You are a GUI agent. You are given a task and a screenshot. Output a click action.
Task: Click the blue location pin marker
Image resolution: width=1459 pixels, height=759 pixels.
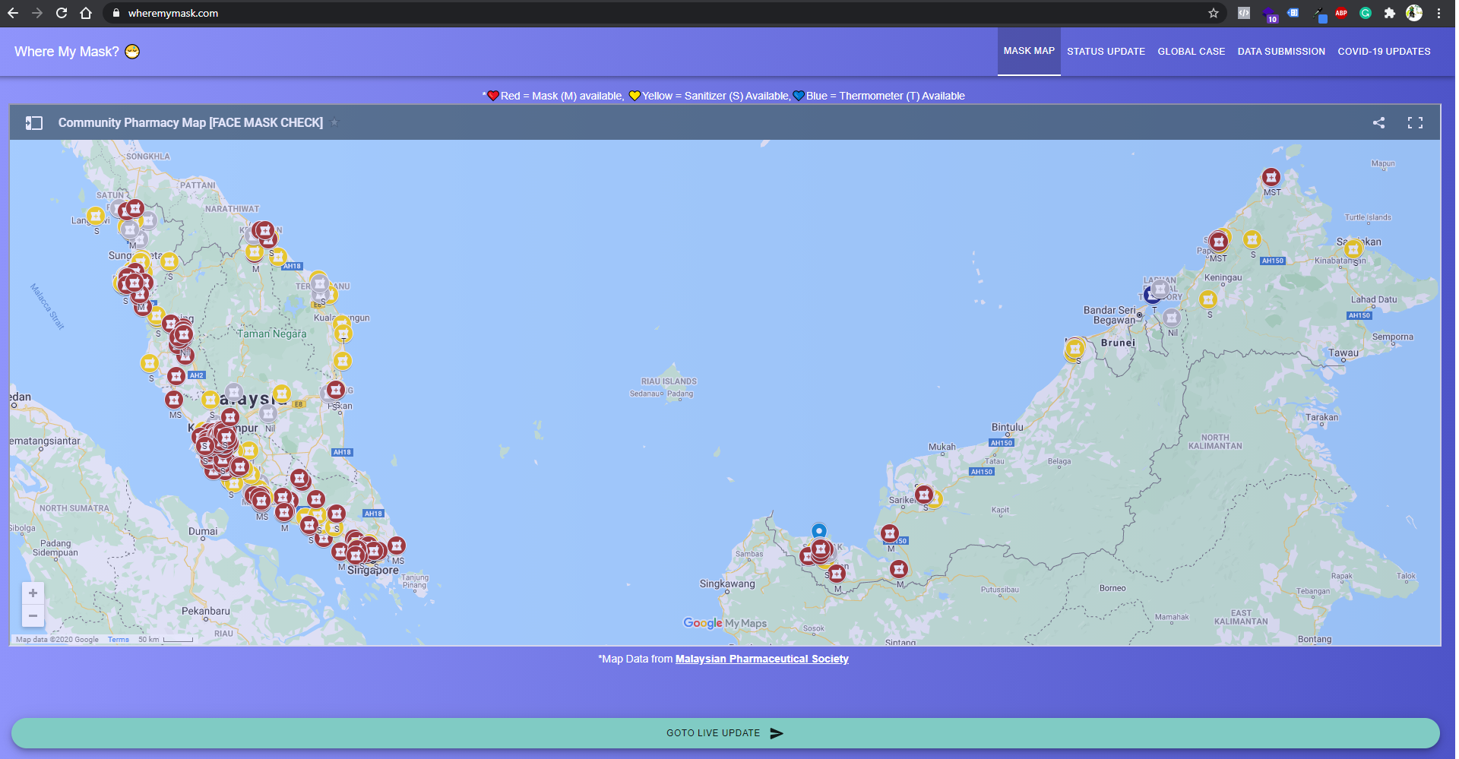point(818,530)
